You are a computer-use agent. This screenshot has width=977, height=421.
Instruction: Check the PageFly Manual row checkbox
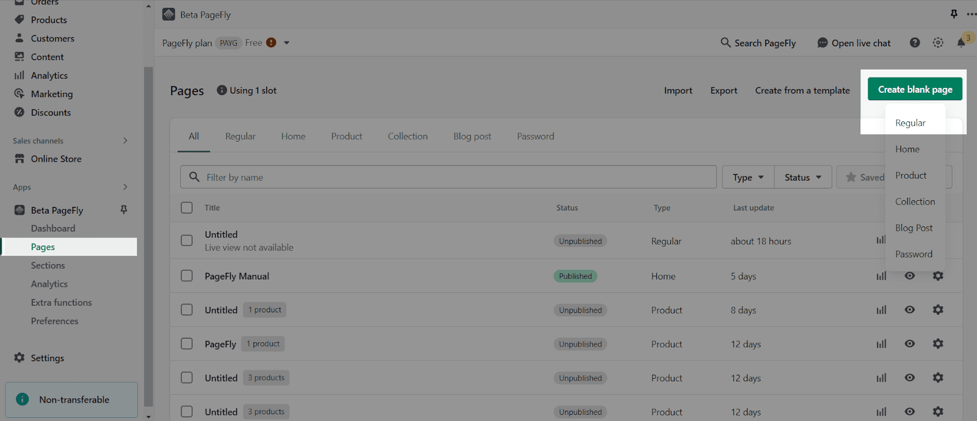187,276
